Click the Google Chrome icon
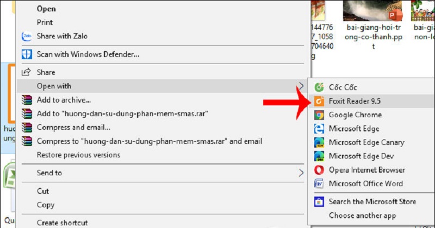Viewport: 435px width, 228px height. (x=319, y=115)
